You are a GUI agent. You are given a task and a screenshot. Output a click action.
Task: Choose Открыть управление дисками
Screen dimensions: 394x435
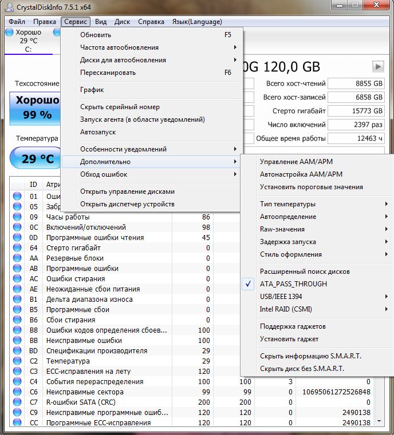pyautogui.click(x=151, y=191)
